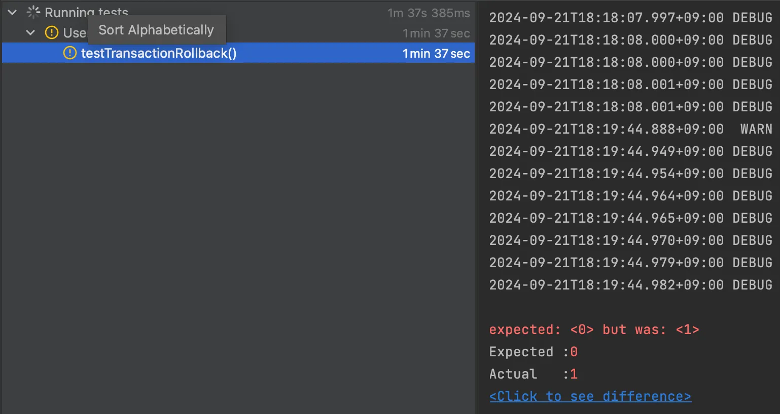Click the WARN log line at 18:19:44.888

click(630, 129)
